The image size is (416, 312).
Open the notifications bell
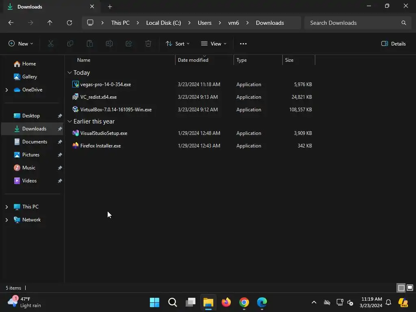click(388, 302)
